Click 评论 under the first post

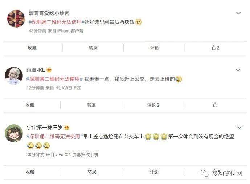click(154, 48)
